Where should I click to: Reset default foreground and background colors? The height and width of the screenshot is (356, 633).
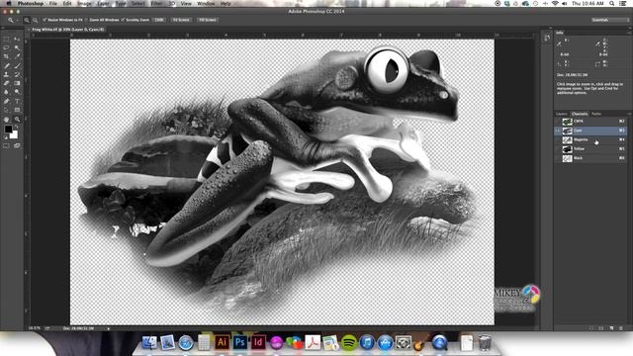coord(6,137)
